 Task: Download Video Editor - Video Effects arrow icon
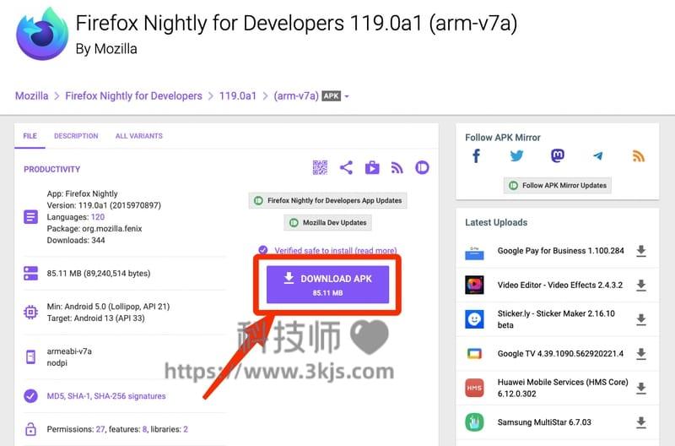tap(641, 286)
